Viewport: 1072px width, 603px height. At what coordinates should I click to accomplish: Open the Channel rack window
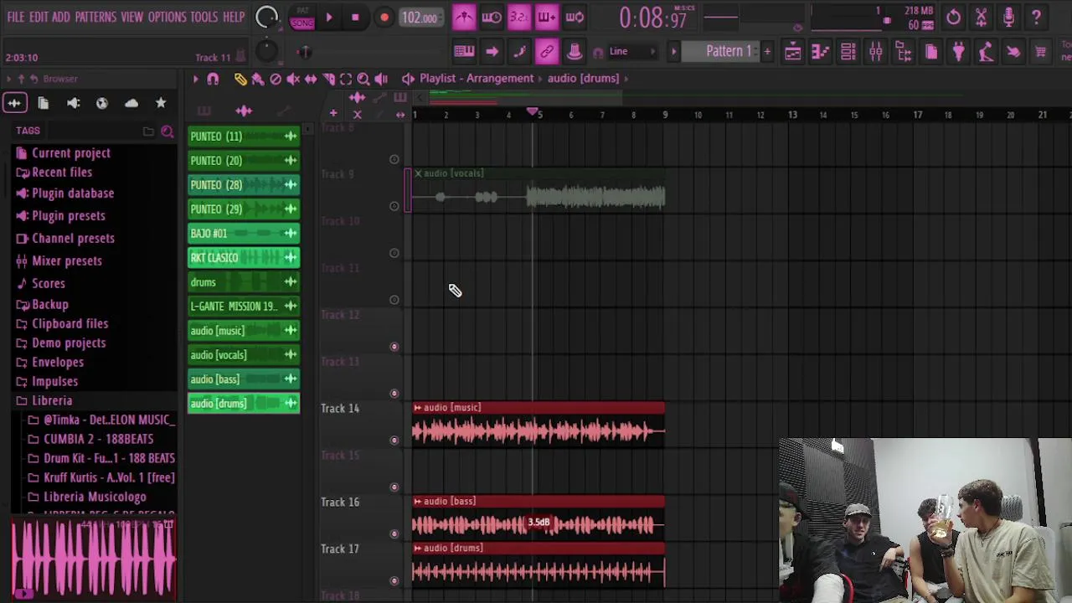tap(848, 52)
